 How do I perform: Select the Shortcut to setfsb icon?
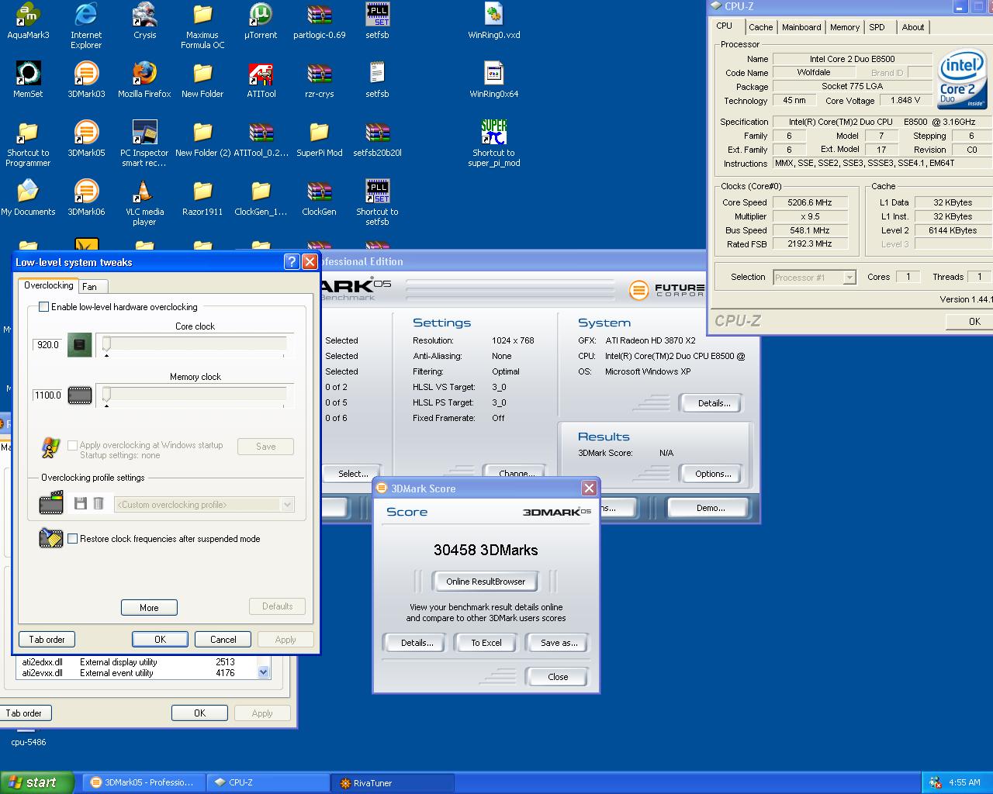(x=377, y=203)
